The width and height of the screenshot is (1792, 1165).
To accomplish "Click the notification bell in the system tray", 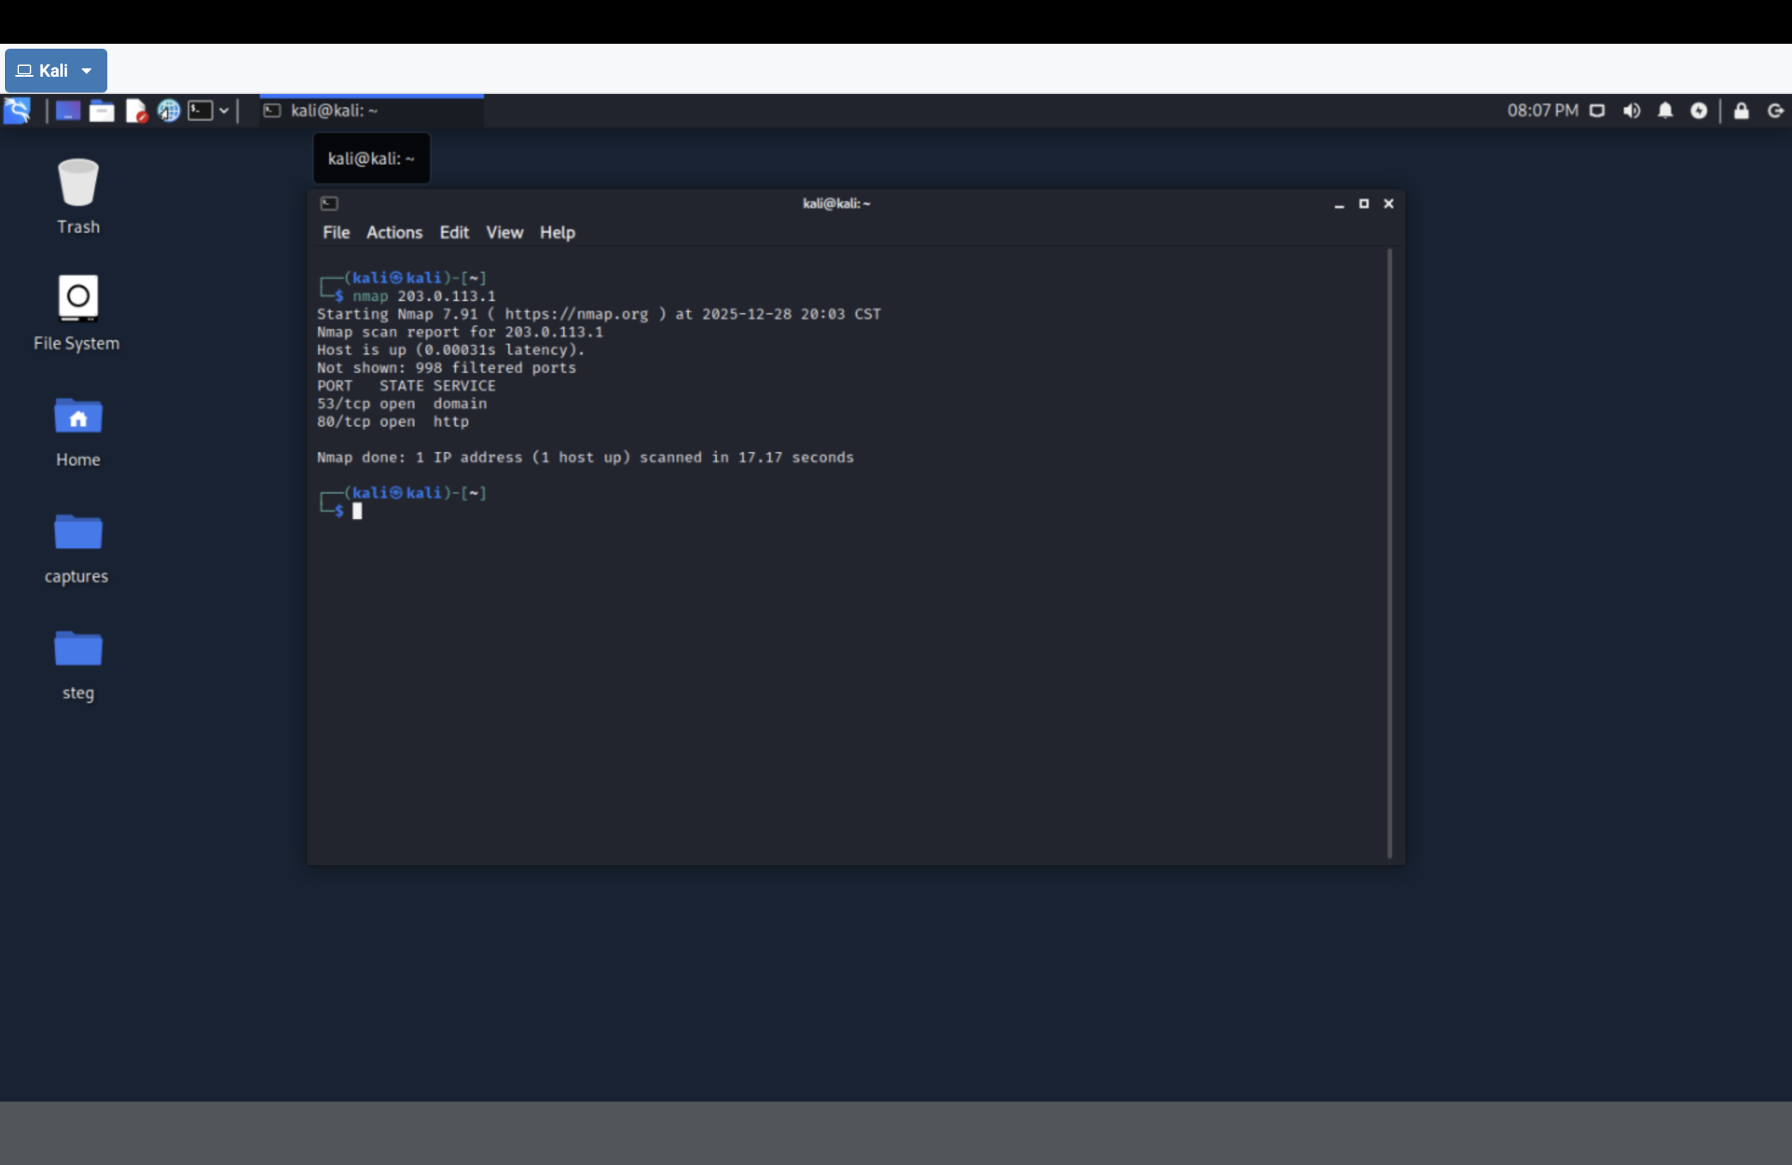I will coord(1665,111).
